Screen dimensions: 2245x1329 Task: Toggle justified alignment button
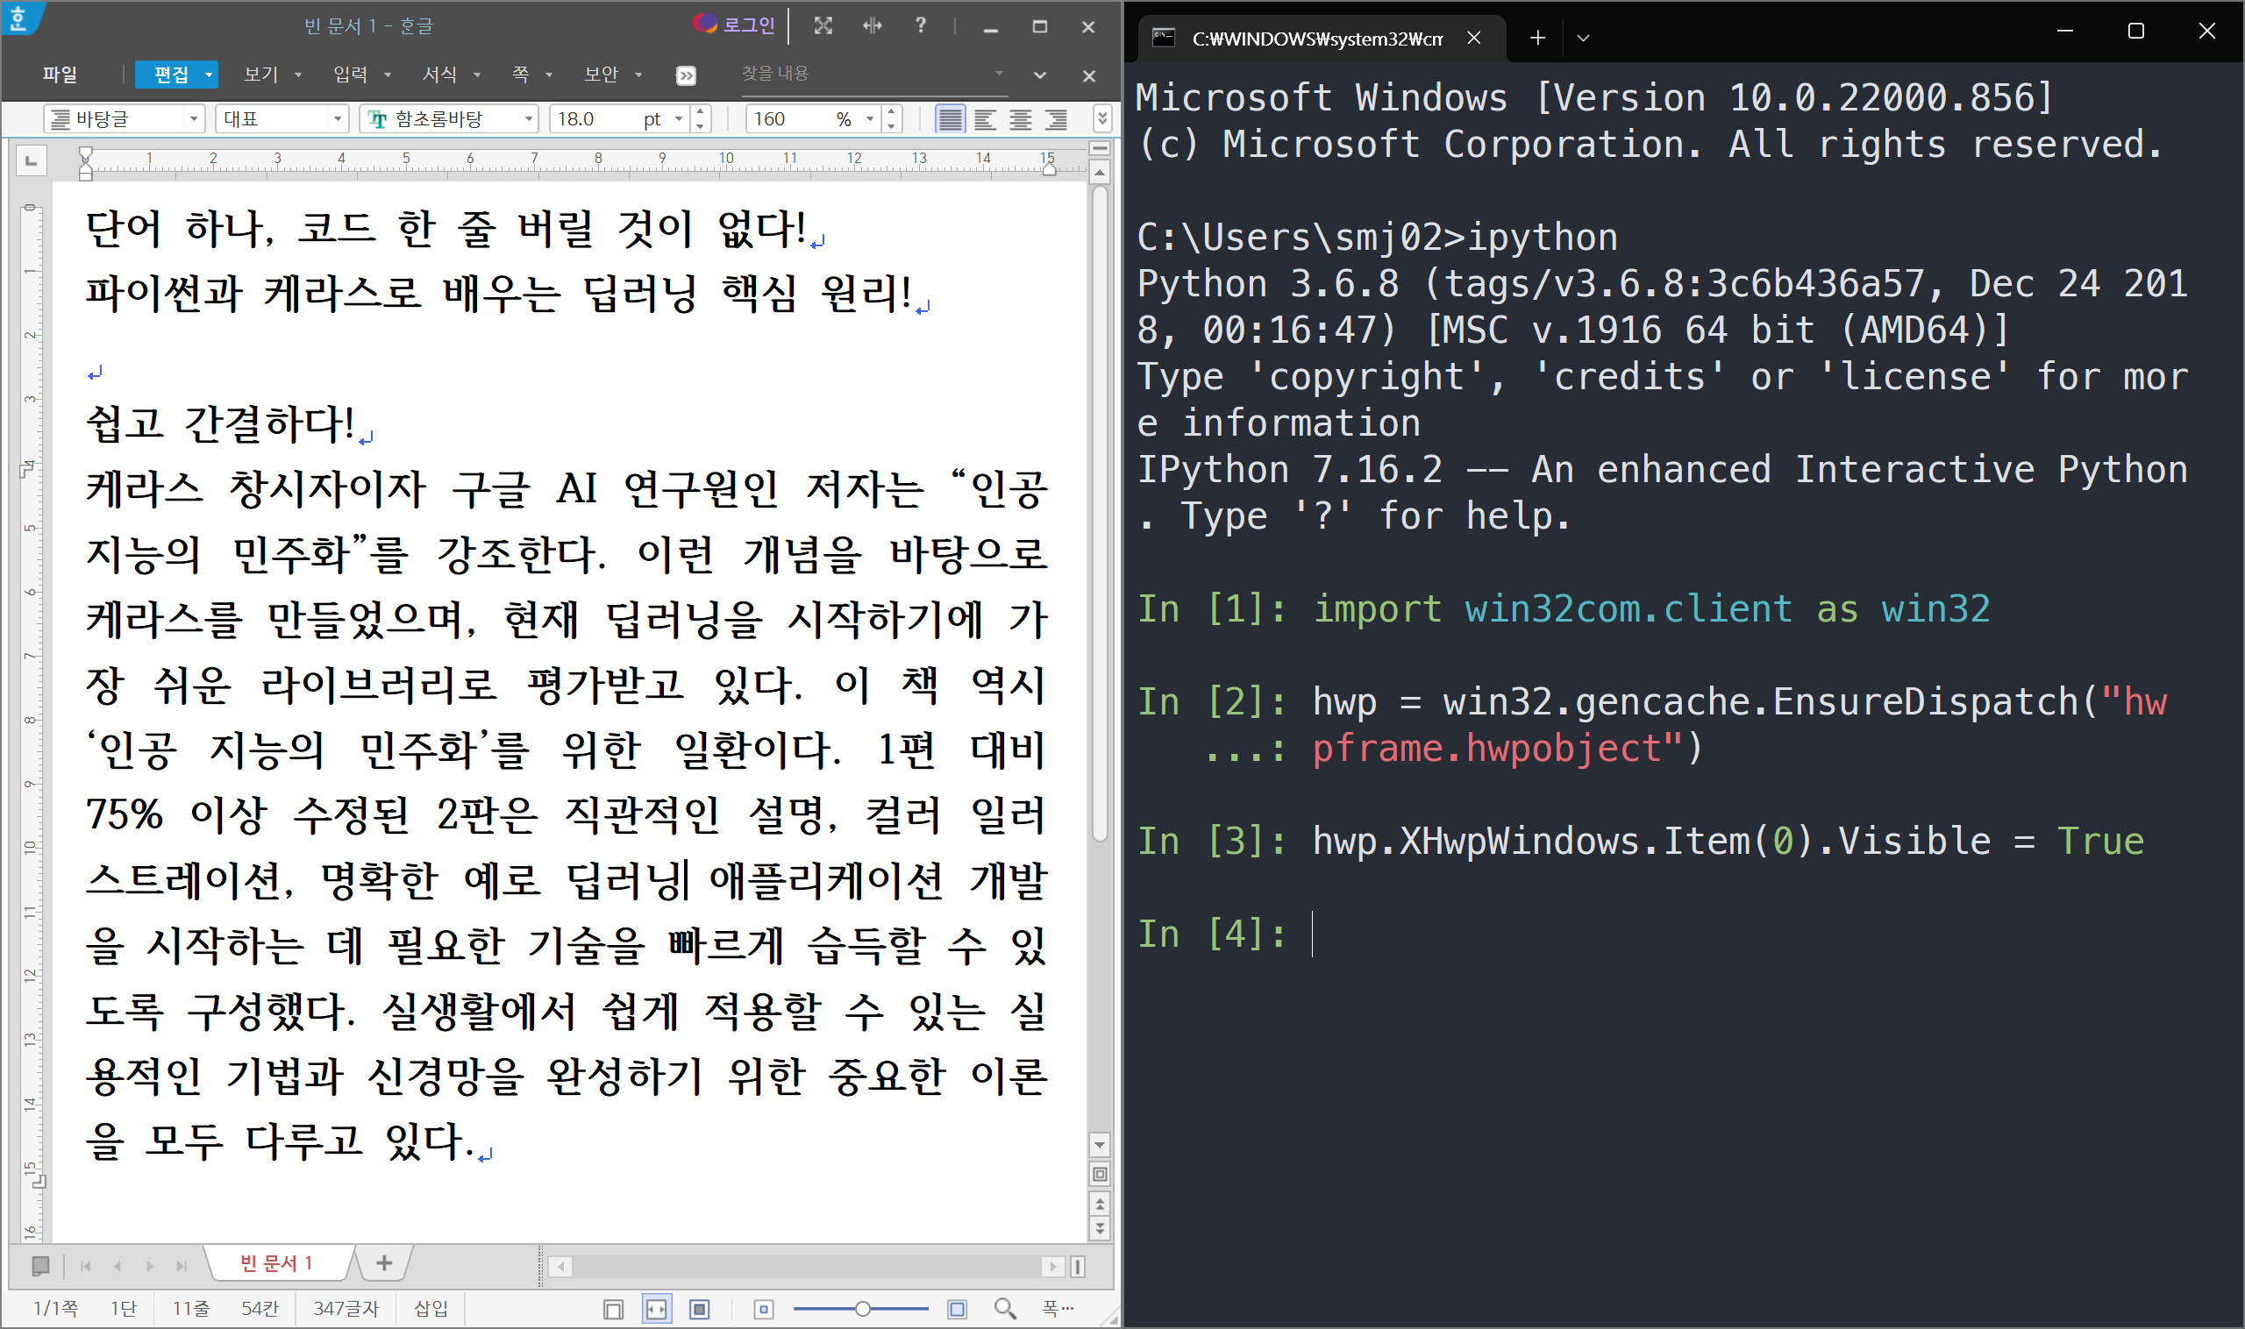950,119
